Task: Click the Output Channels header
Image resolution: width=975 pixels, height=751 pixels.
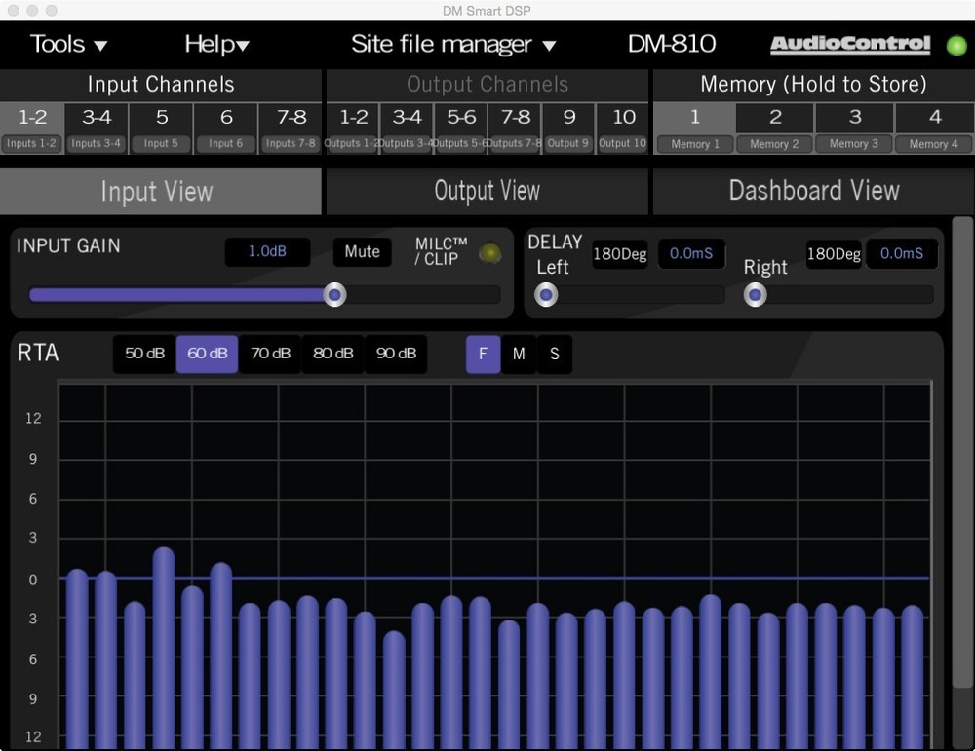Action: tap(487, 85)
